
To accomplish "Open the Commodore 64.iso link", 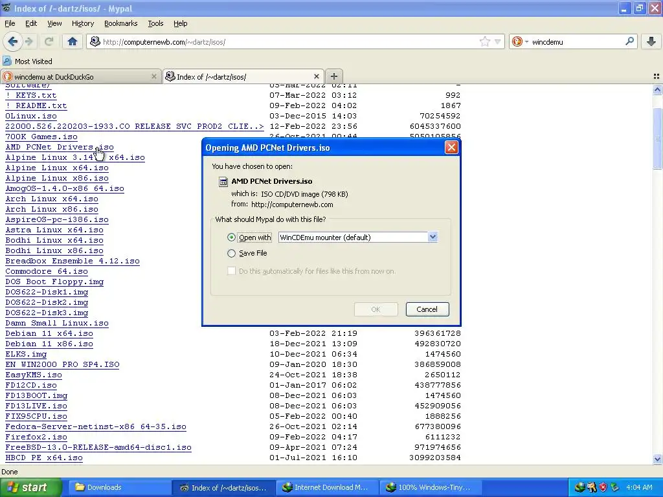I will [x=47, y=271].
